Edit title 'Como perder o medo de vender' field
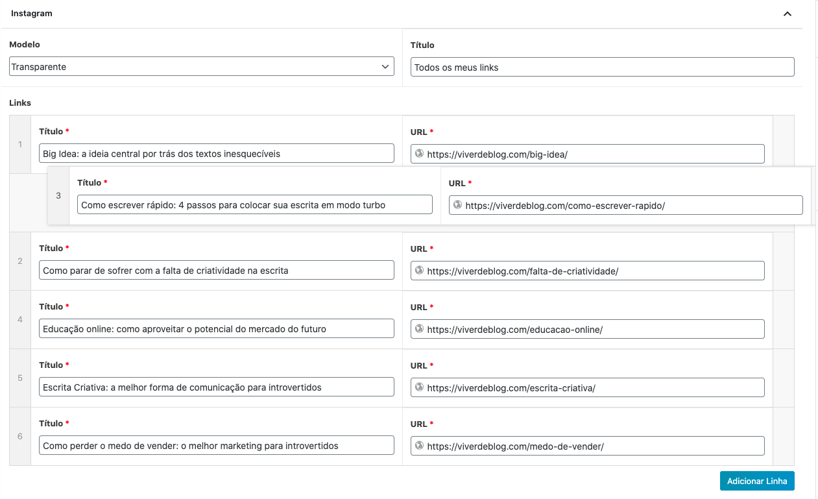Viewport: 818px width, 499px height. tap(217, 445)
